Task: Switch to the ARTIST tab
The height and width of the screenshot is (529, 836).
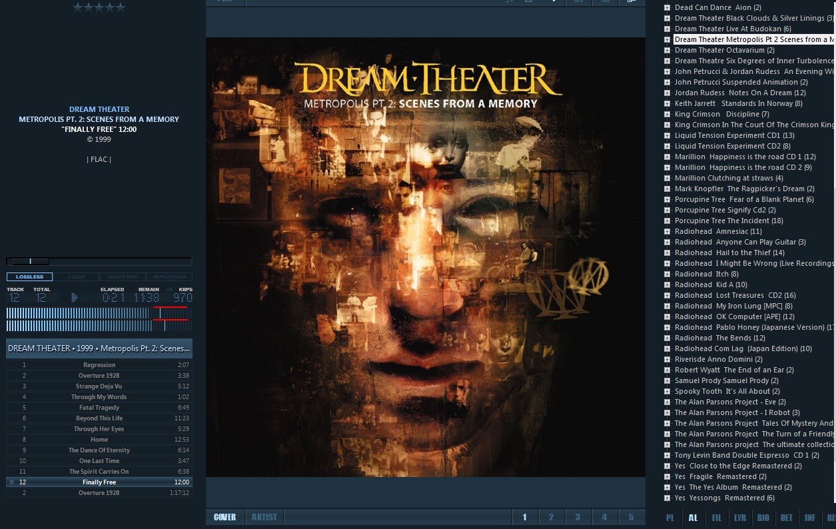Action: pyautogui.click(x=264, y=517)
